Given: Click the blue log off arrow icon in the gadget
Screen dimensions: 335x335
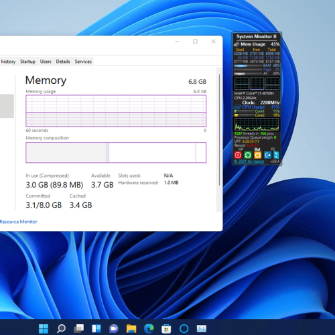Looking at the screenshot, I should click(267, 155).
